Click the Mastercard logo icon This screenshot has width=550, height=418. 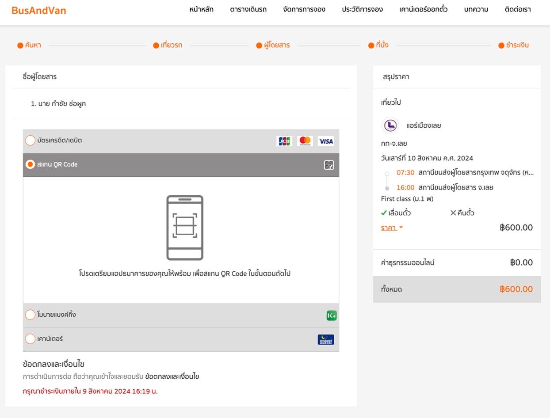pyautogui.click(x=305, y=141)
